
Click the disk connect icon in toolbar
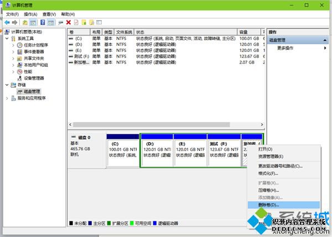[61, 23]
